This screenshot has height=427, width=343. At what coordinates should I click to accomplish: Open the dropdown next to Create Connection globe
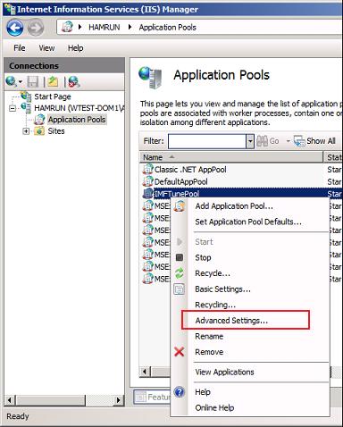[21, 81]
